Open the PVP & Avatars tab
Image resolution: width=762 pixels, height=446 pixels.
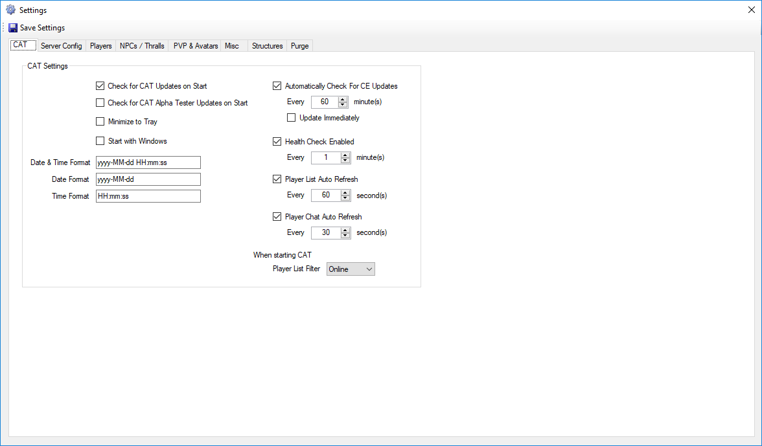[196, 46]
